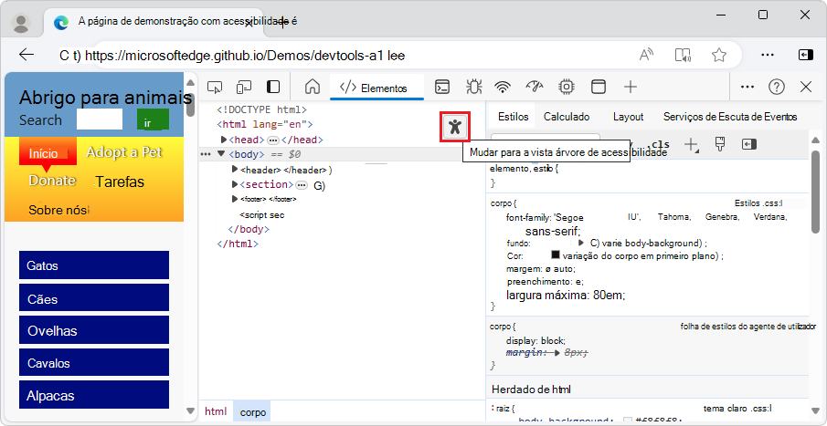Image resolution: width=827 pixels, height=426 pixels.
Task: Select the Elementos tab
Action: [x=376, y=88]
